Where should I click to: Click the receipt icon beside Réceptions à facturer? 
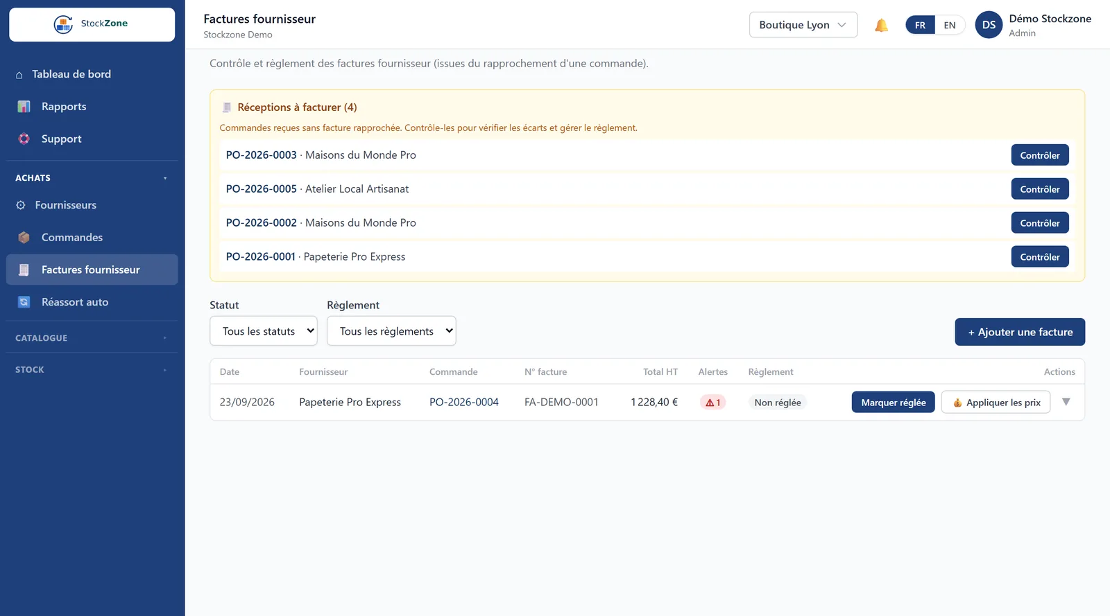point(226,107)
